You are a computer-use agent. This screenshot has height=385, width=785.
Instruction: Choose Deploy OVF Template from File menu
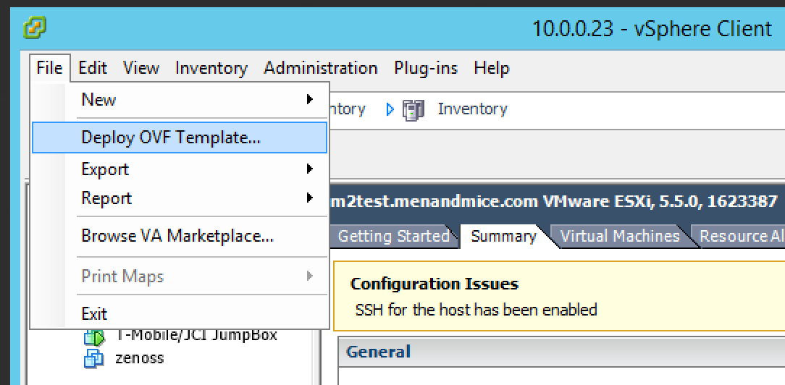pos(171,137)
